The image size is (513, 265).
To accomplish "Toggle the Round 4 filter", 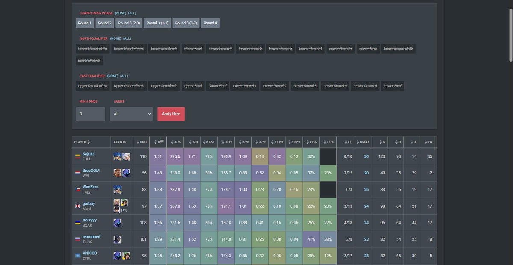I will (x=210, y=23).
